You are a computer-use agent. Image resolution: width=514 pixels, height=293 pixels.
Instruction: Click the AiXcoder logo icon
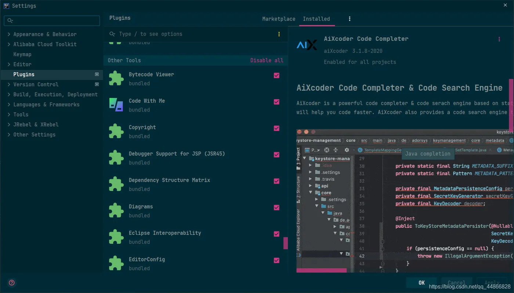pos(307,45)
